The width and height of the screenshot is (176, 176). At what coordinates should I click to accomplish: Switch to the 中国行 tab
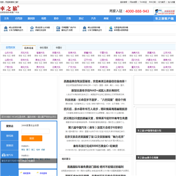(x=59, y=48)
